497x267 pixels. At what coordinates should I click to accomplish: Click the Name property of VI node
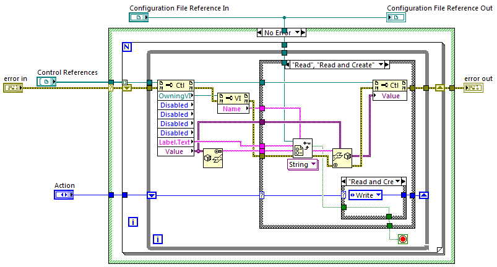[231, 109]
